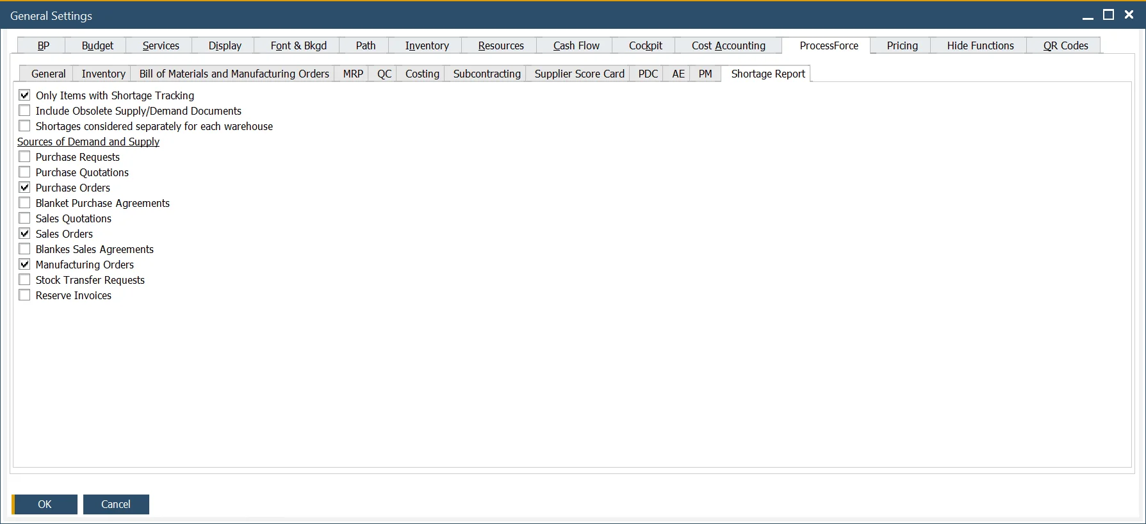Uncheck Only Items with Shortage Tracking

click(24, 95)
